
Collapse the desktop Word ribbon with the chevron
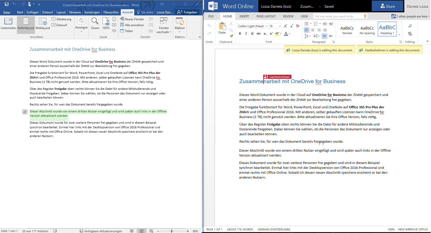[200, 37]
